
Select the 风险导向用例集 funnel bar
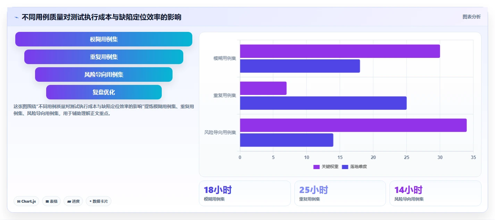(x=104, y=74)
